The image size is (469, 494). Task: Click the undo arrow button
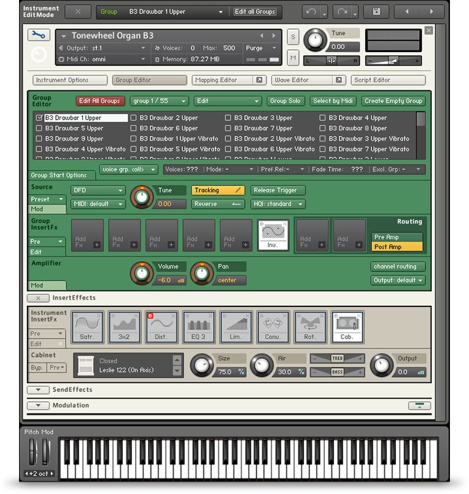point(311,12)
